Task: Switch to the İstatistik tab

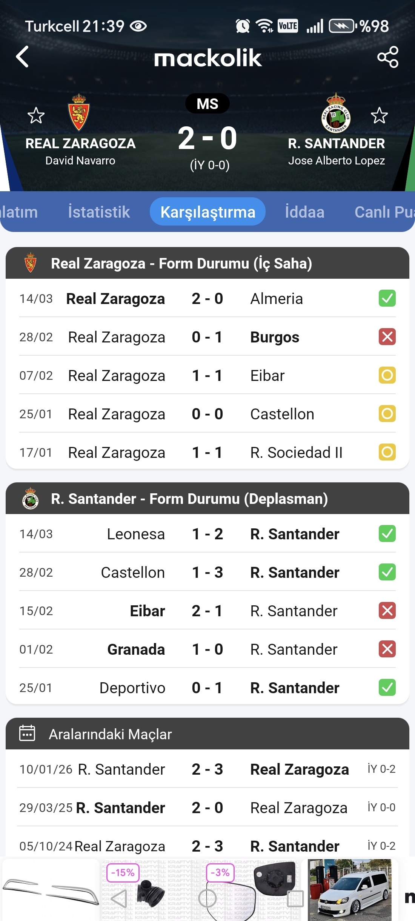Action: point(99,212)
